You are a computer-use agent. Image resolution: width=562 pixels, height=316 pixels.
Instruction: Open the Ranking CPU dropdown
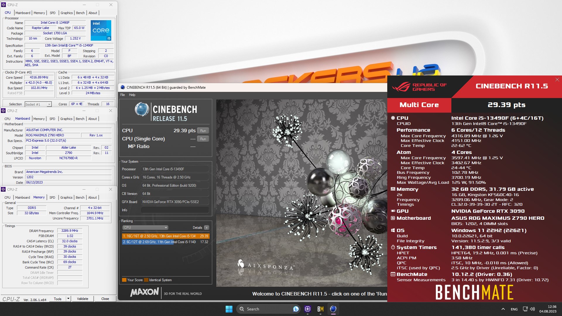click(145, 228)
